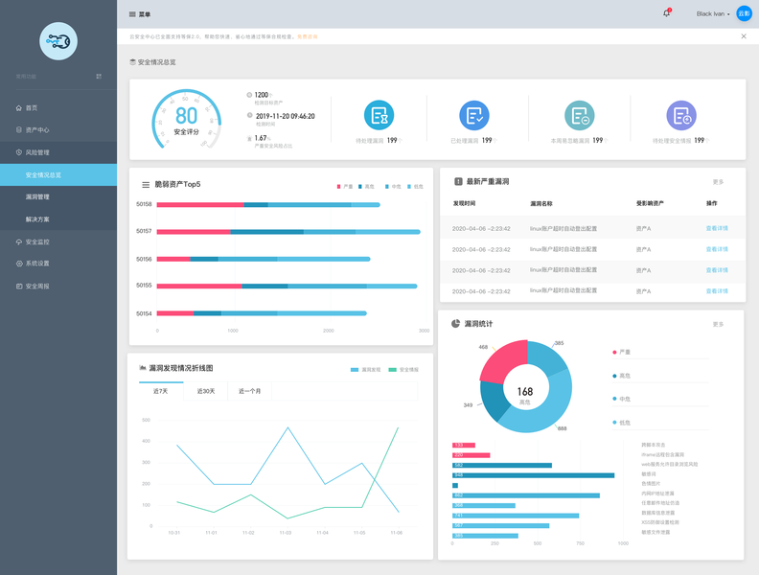Click the alert icon beside 最新严重漏洞
759x575 pixels.
click(458, 181)
